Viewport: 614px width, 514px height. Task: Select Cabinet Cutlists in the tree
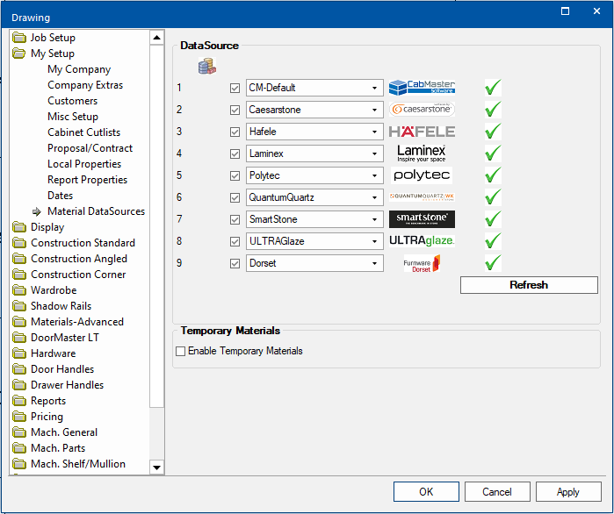83,132
